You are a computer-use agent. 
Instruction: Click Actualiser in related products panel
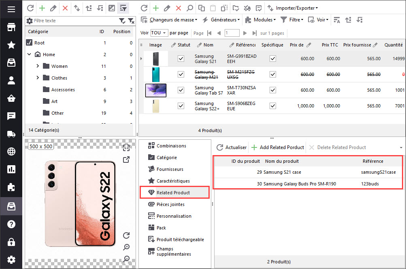(232, 147)
